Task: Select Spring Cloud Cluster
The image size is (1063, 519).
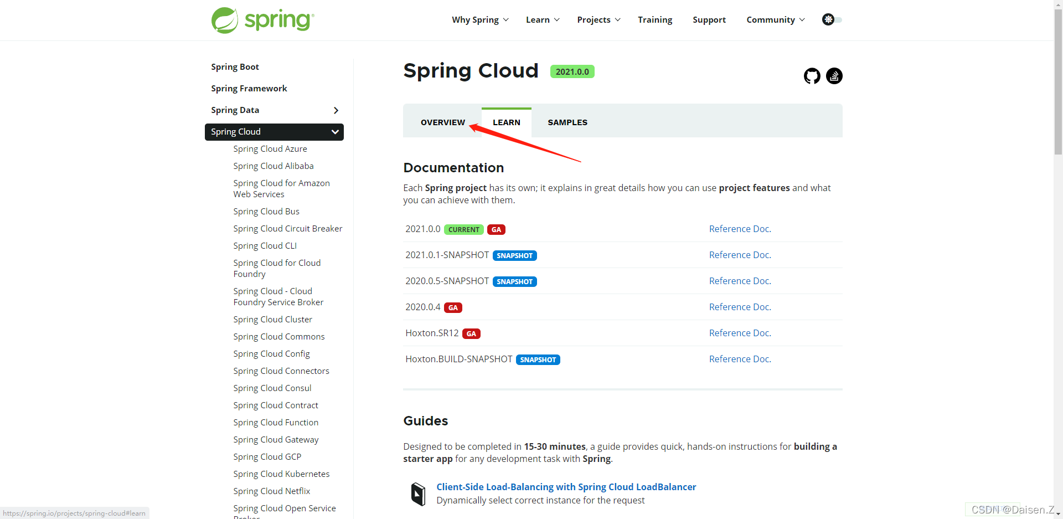Action: tap(273, 320)
